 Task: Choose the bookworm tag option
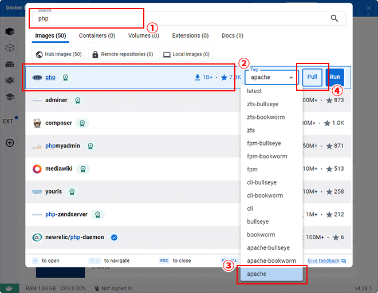(x=271, y=235)
